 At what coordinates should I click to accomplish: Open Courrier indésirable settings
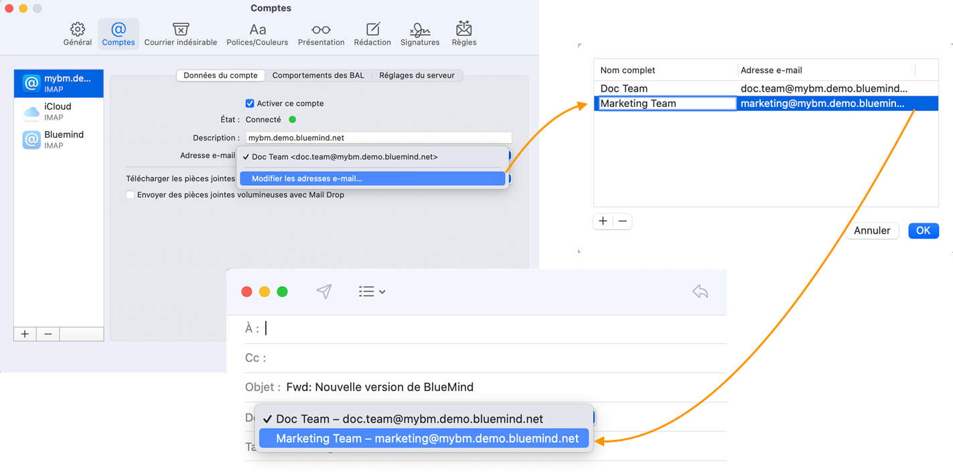[180, 33]
